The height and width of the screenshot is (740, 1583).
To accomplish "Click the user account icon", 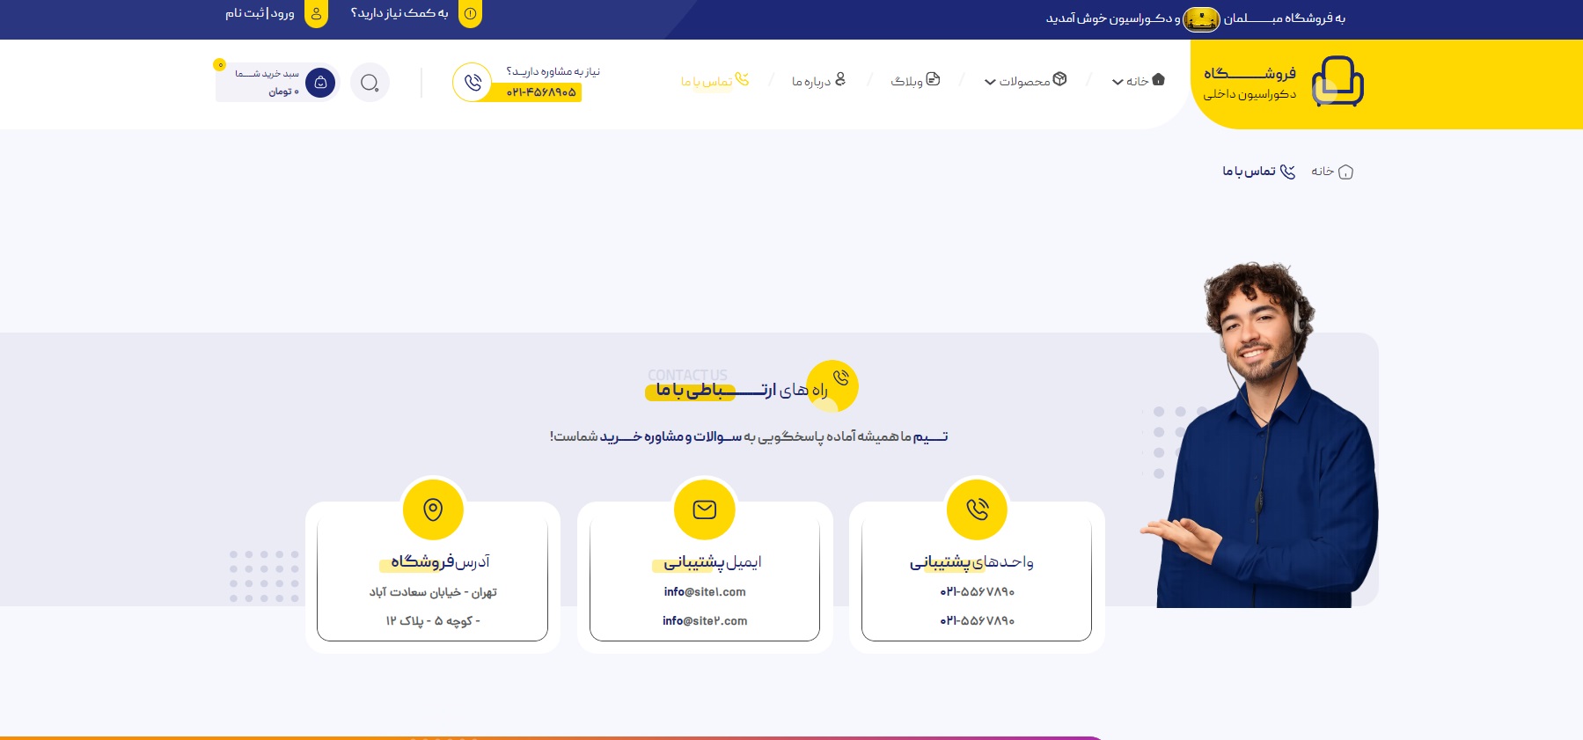I will [316, 13].
